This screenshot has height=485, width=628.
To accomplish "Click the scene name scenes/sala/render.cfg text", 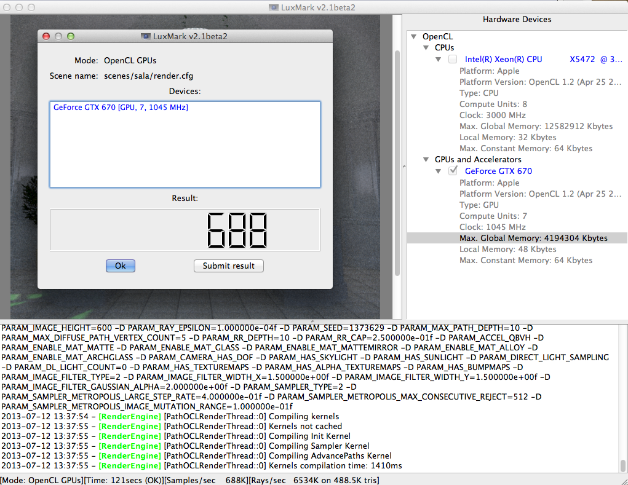I will [x=149, y=76].
